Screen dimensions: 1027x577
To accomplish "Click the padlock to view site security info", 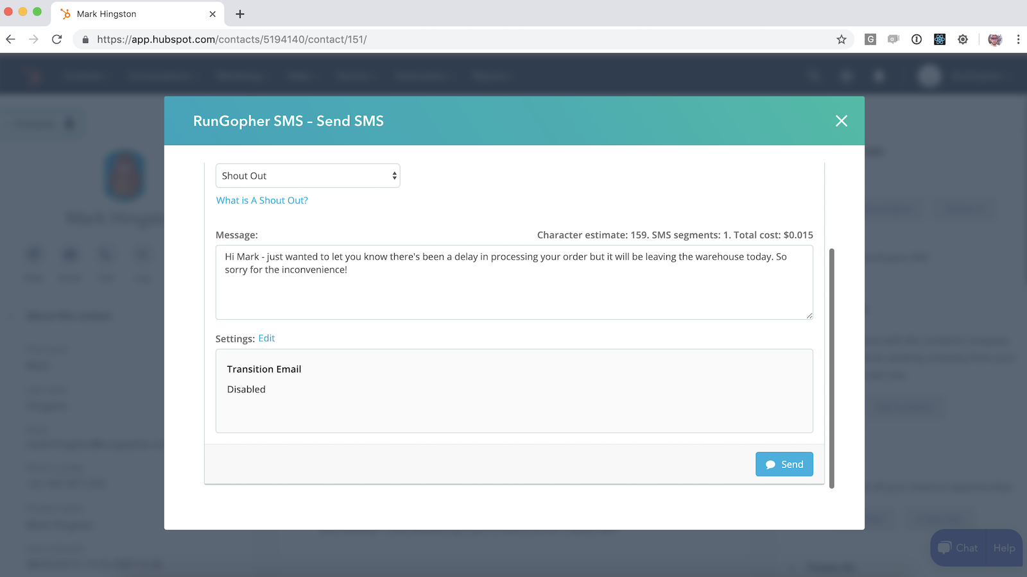I will point(85,39).
